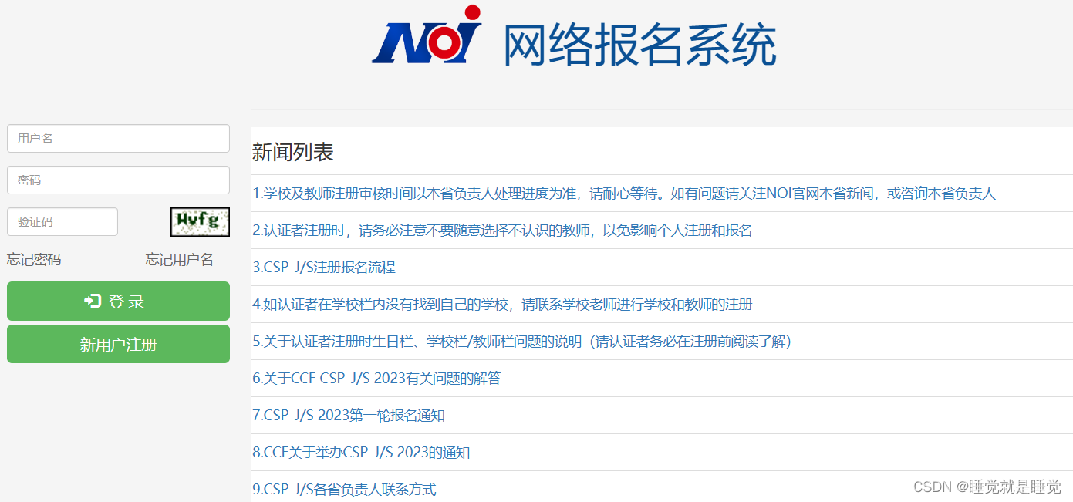Refresh the captcha image Hvfg

click(200, 222)
